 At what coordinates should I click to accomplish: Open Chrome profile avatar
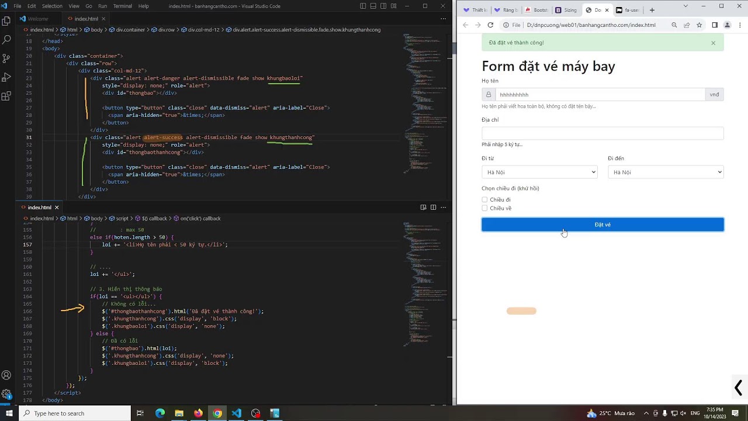(x=727, y=25)
